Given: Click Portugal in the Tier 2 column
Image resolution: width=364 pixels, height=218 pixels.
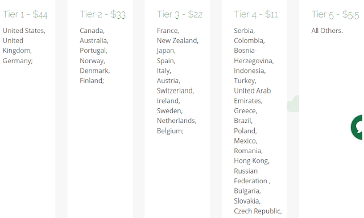Looking at the screenshot, I should click(93, 51).
